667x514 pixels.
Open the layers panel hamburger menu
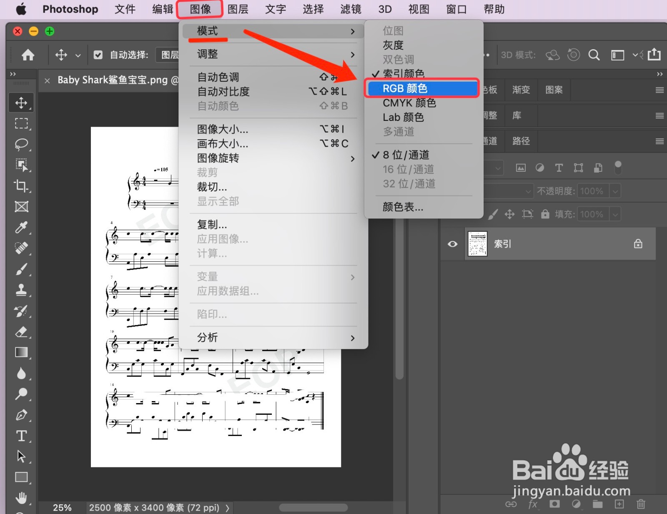point(659,141)
